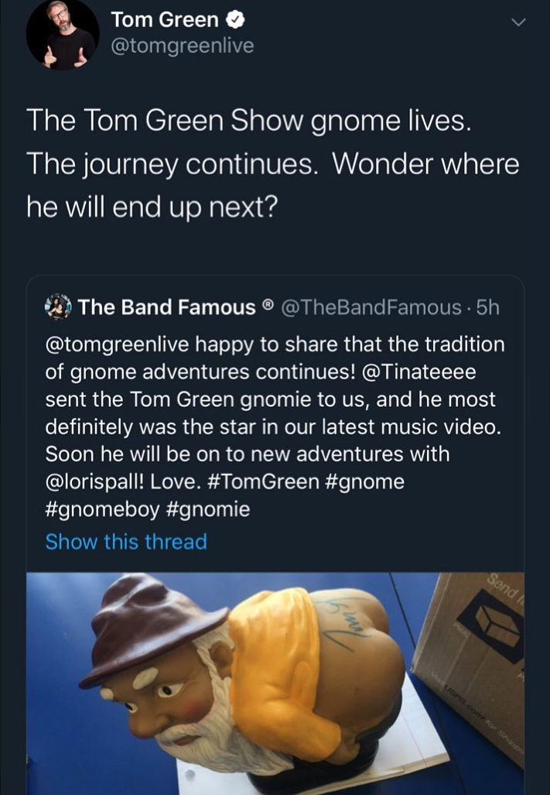This screenshot has height=795, width=550.
Task: Open the @Tinateeee mention
Action: tap(419, 372)
